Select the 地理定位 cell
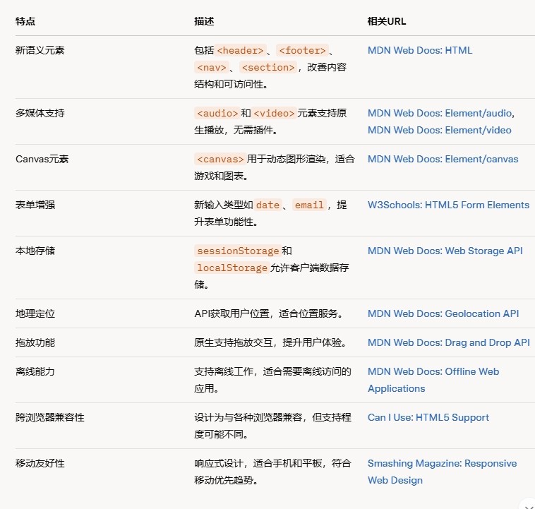 [35, 313]
